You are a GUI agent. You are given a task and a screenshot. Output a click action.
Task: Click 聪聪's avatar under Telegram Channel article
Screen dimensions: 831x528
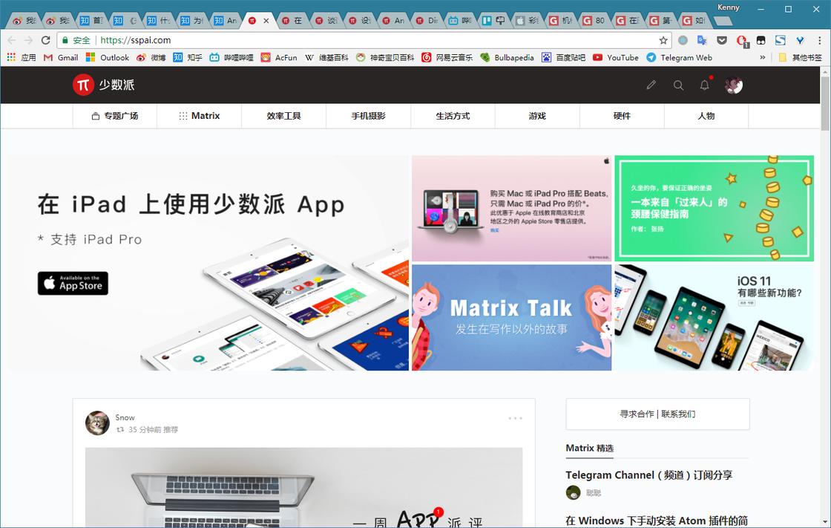pyautogui.click(x=573, y=492)
